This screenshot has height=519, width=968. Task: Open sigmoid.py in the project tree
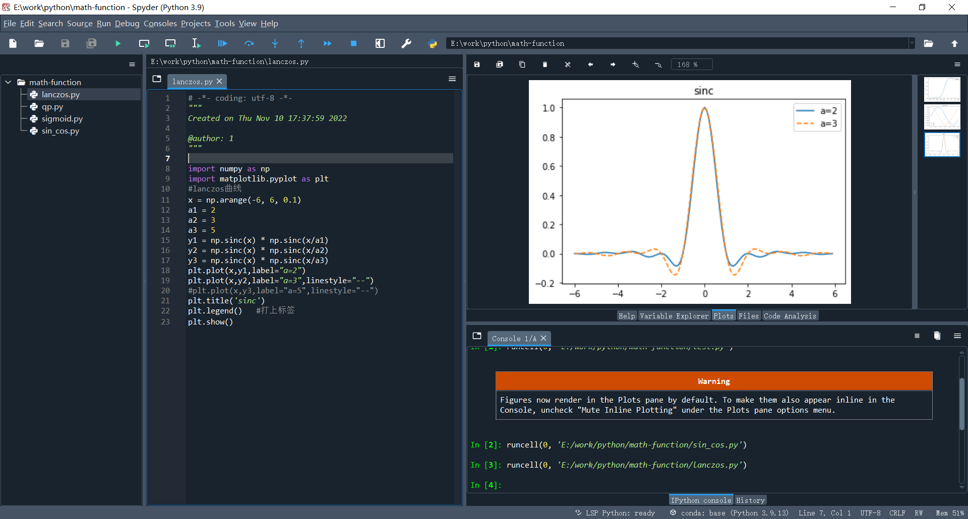tap(62, 119)
